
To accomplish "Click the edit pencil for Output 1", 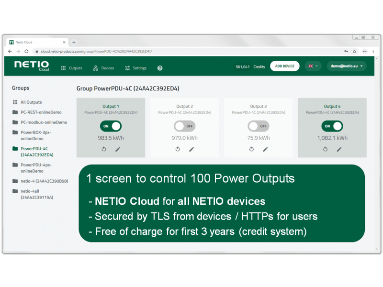I will click(118, 149).
